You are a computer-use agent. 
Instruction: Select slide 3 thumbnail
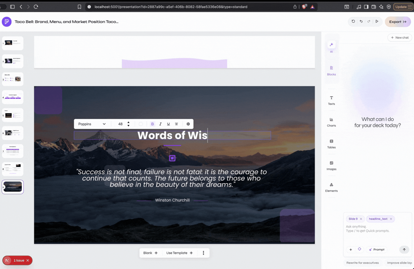pyautogui.click(x=13, y=79)
